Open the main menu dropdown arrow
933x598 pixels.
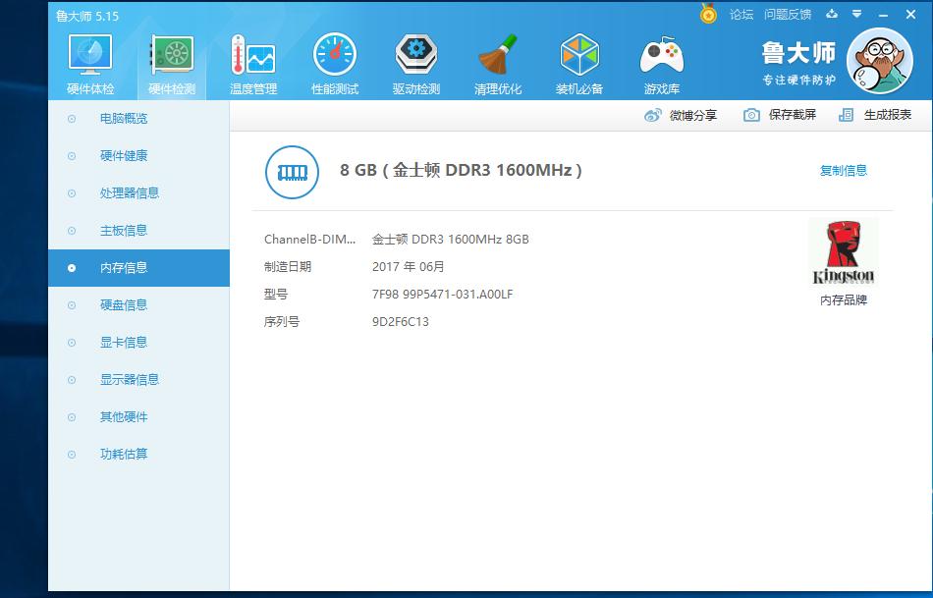click(857, 15)
